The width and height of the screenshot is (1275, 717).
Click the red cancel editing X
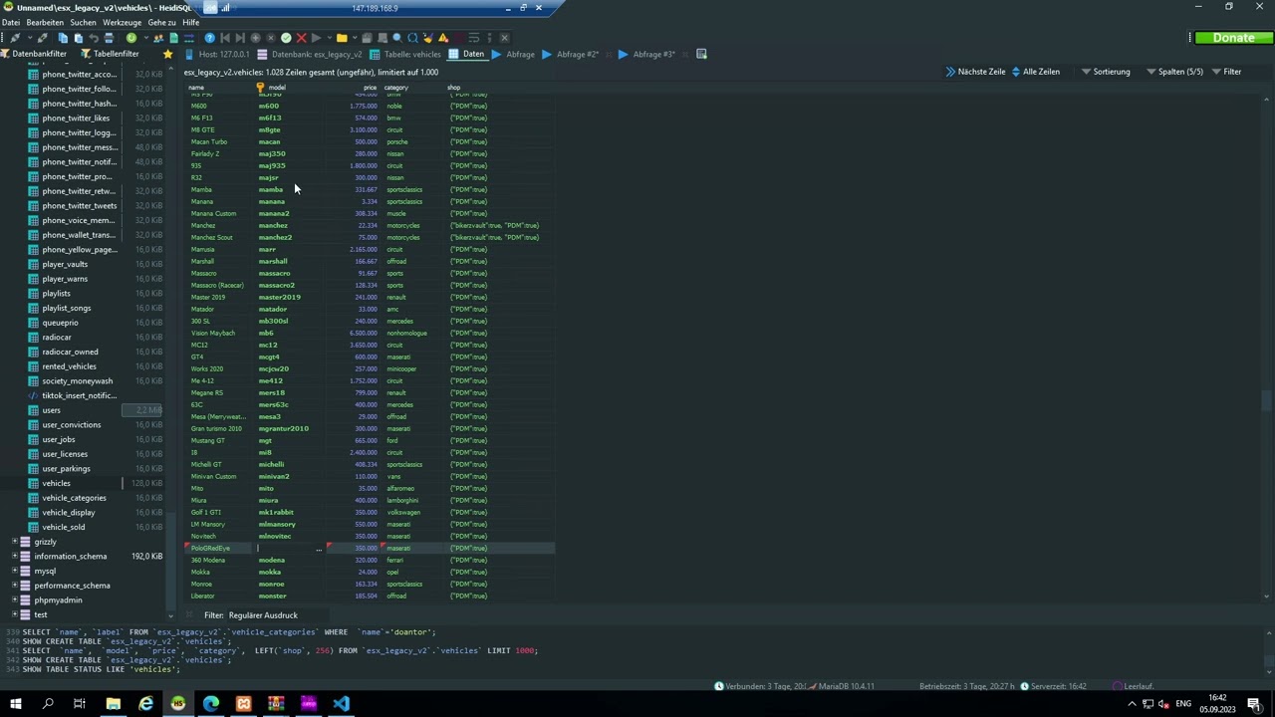click(301, 38)
